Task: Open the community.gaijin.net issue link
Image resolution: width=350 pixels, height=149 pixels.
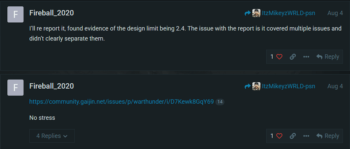Action: 121,102
